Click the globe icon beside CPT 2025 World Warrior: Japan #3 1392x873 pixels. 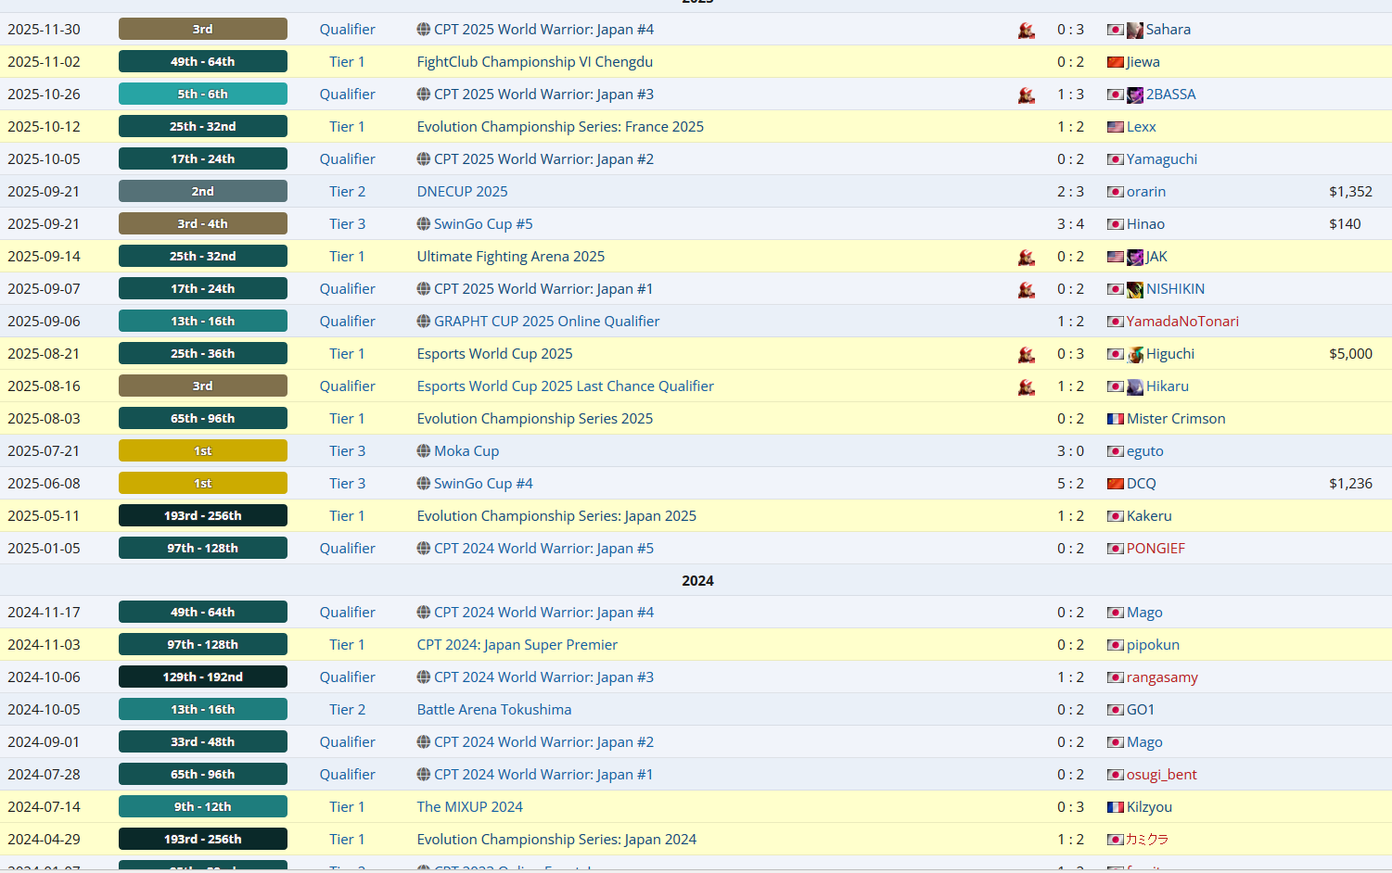(424, 95)
